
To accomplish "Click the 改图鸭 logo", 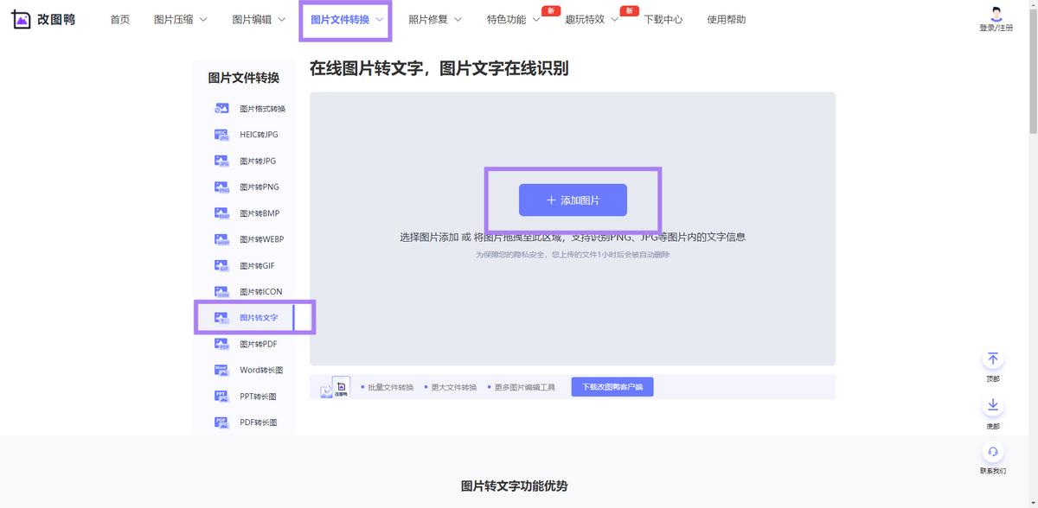I will (x=42, y=18).
